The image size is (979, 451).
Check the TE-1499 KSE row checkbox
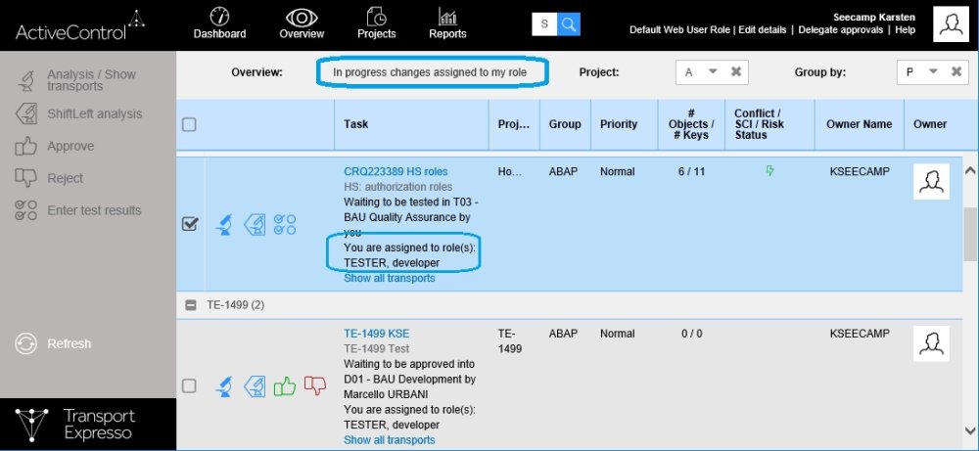[189, 386]
